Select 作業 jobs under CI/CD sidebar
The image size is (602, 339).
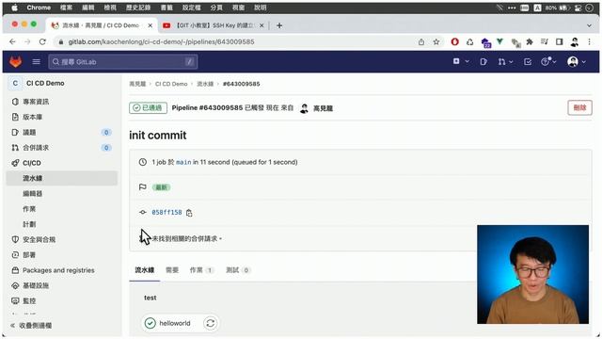click(29, 209)
